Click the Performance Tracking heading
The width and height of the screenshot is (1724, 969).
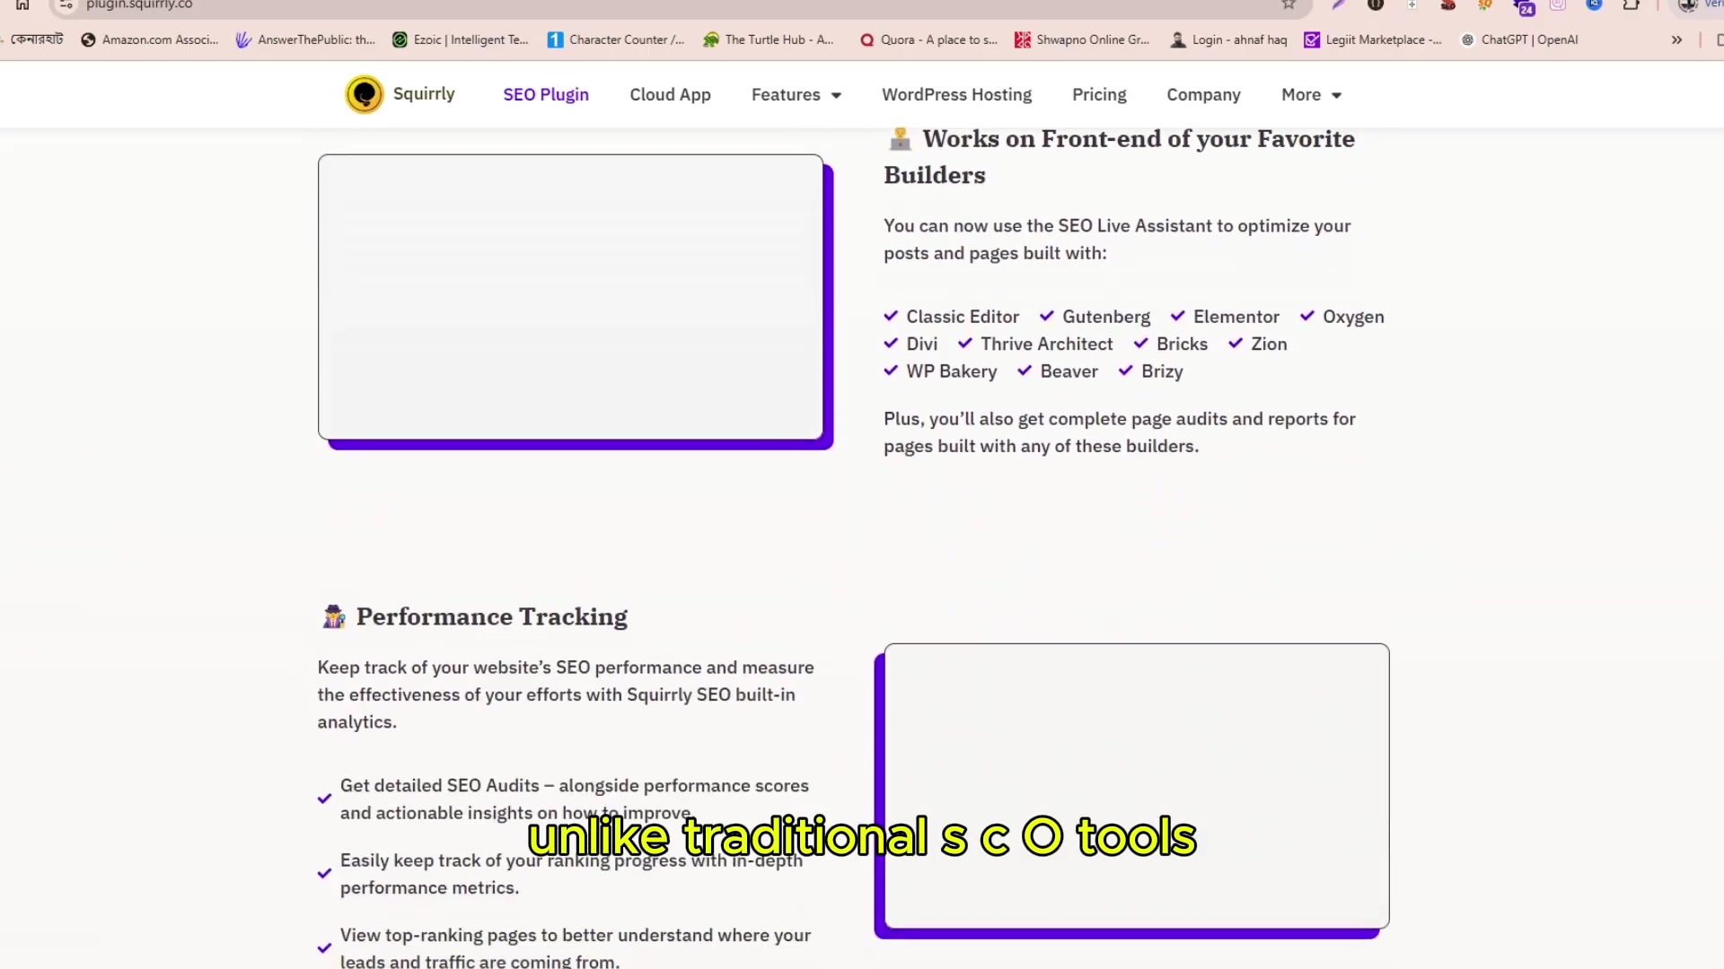click(x=492, y=617)
